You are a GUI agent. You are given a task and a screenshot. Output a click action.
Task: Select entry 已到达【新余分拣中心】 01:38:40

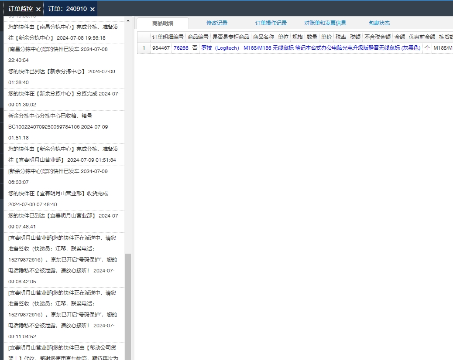[64, 77]
